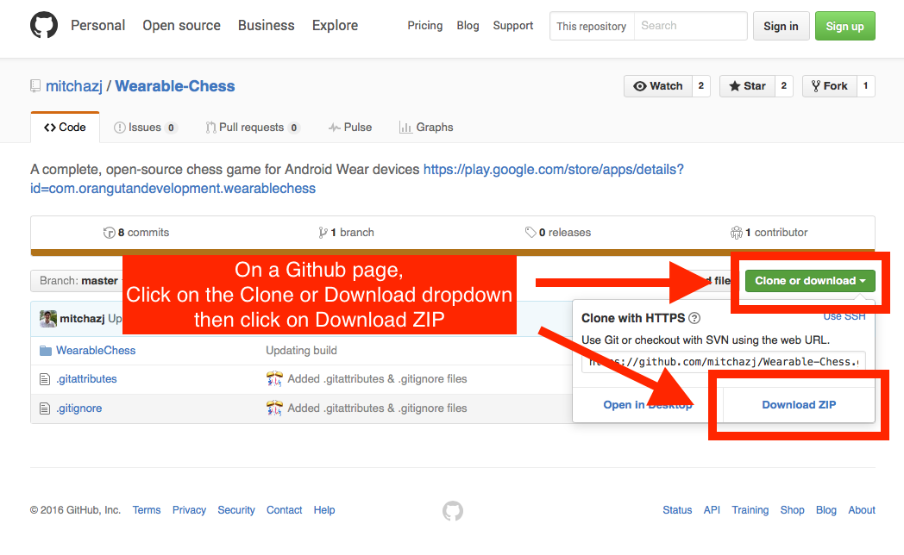The height and width of the screenshot is (555, 904).
Task: Open the Training footer link
Action: pyautogui.click(x=750, y=510)
